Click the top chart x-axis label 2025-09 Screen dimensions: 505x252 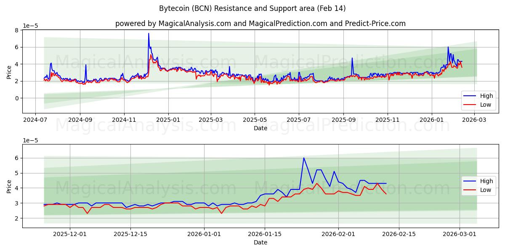click(x=343, y=120)
